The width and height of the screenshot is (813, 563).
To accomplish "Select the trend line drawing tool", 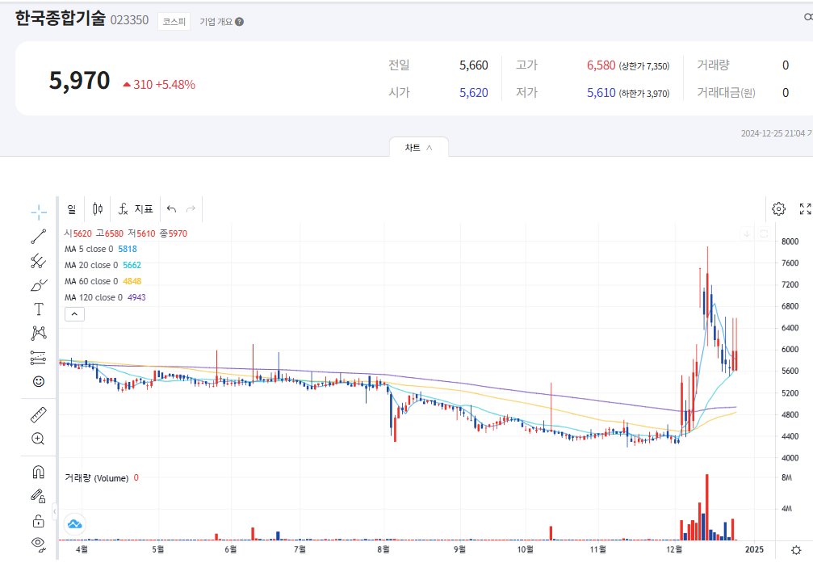I will (x=39, y=237).
